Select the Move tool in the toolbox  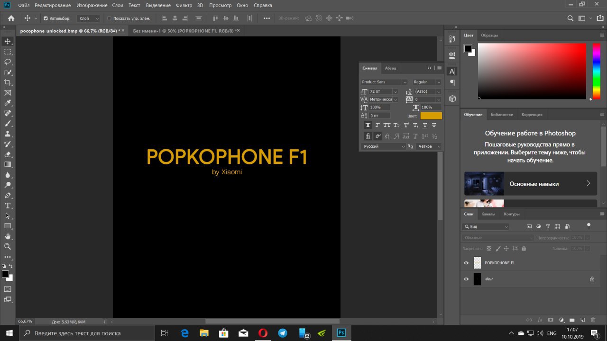click(8, 42)
